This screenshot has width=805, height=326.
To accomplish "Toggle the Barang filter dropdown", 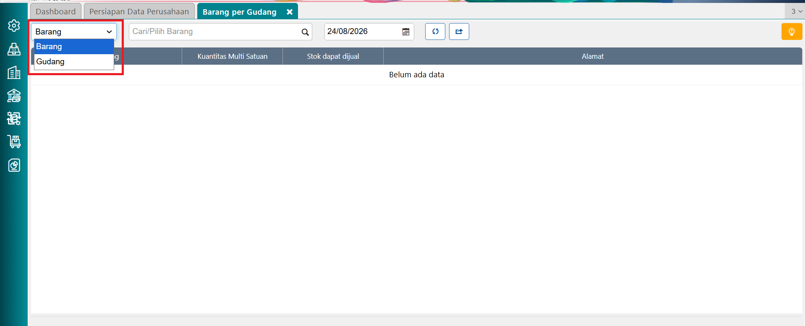I will click(x=74, y=32).
